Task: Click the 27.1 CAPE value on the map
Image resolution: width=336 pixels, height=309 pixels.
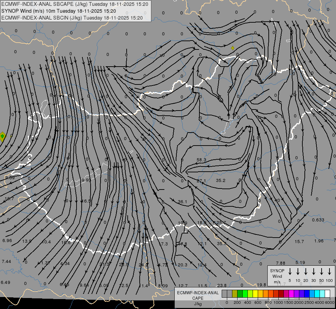Action: (x=201, y=181)
